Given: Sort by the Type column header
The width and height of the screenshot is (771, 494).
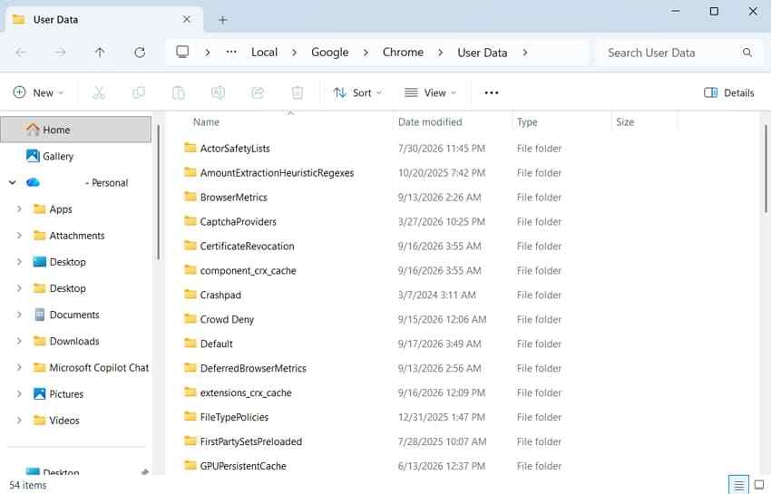Looking at the screenshot, I should (527, 121).
